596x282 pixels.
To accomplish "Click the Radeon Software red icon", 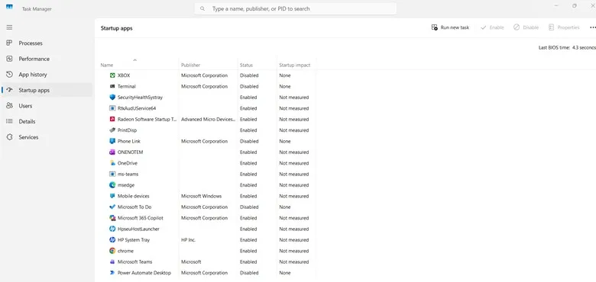I will tap(112, 119).
